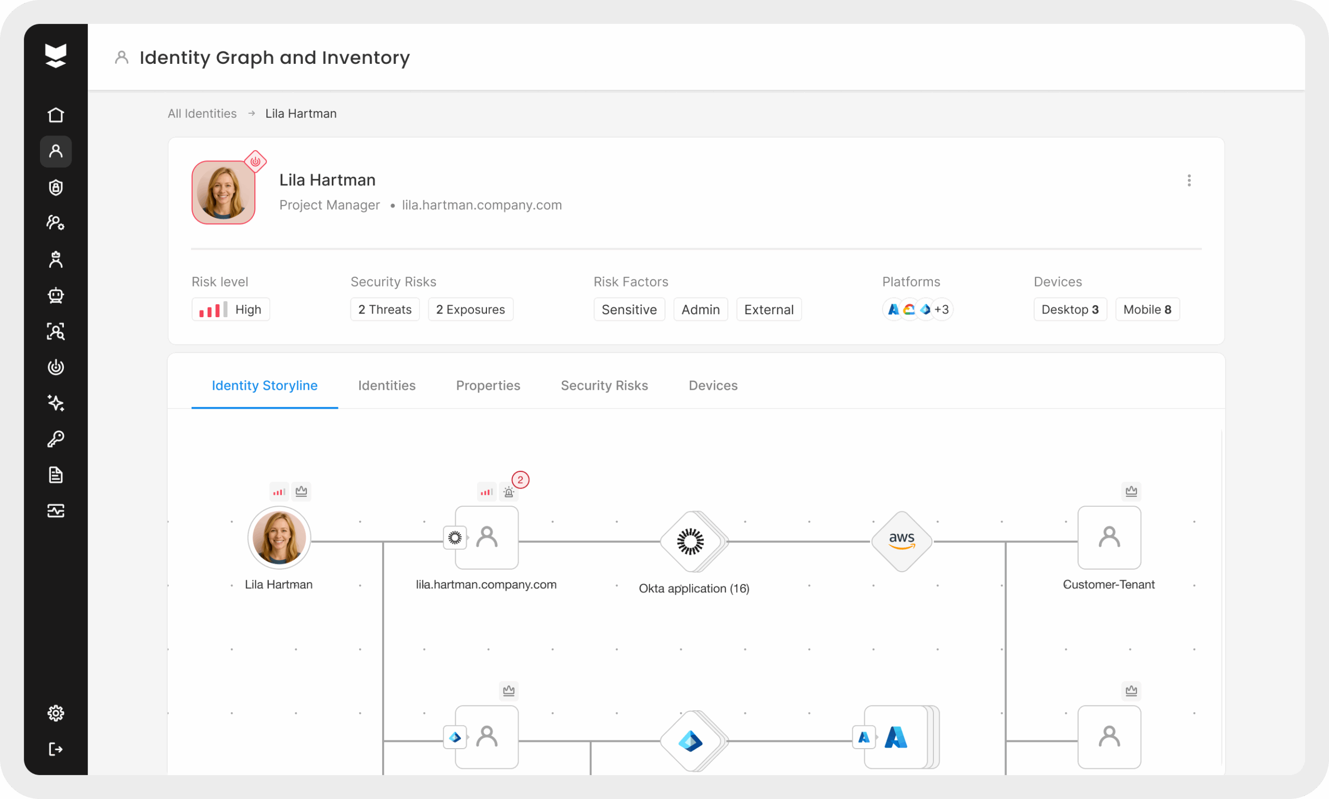The image size is (1329, 799).
Task: Click the settings gear in sidebar
Action: point(56,713)
